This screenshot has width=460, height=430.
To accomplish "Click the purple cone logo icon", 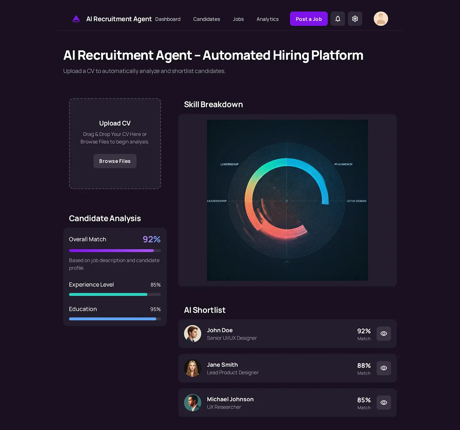I will click(76, 19).
